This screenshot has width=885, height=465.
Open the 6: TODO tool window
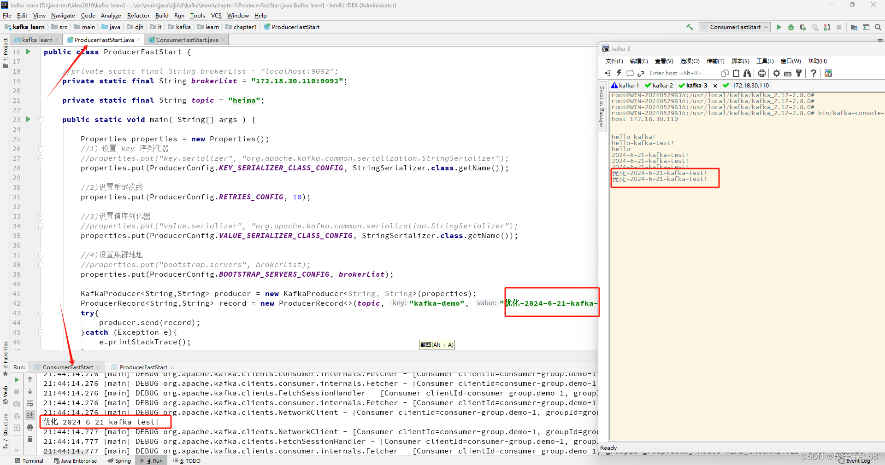coord(187,460)
